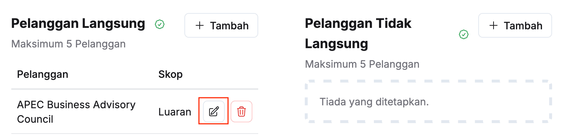The height and width of the screenshot is (139, 571).
Task: Click the Luaran scope value
Action: tap(175, 112)
